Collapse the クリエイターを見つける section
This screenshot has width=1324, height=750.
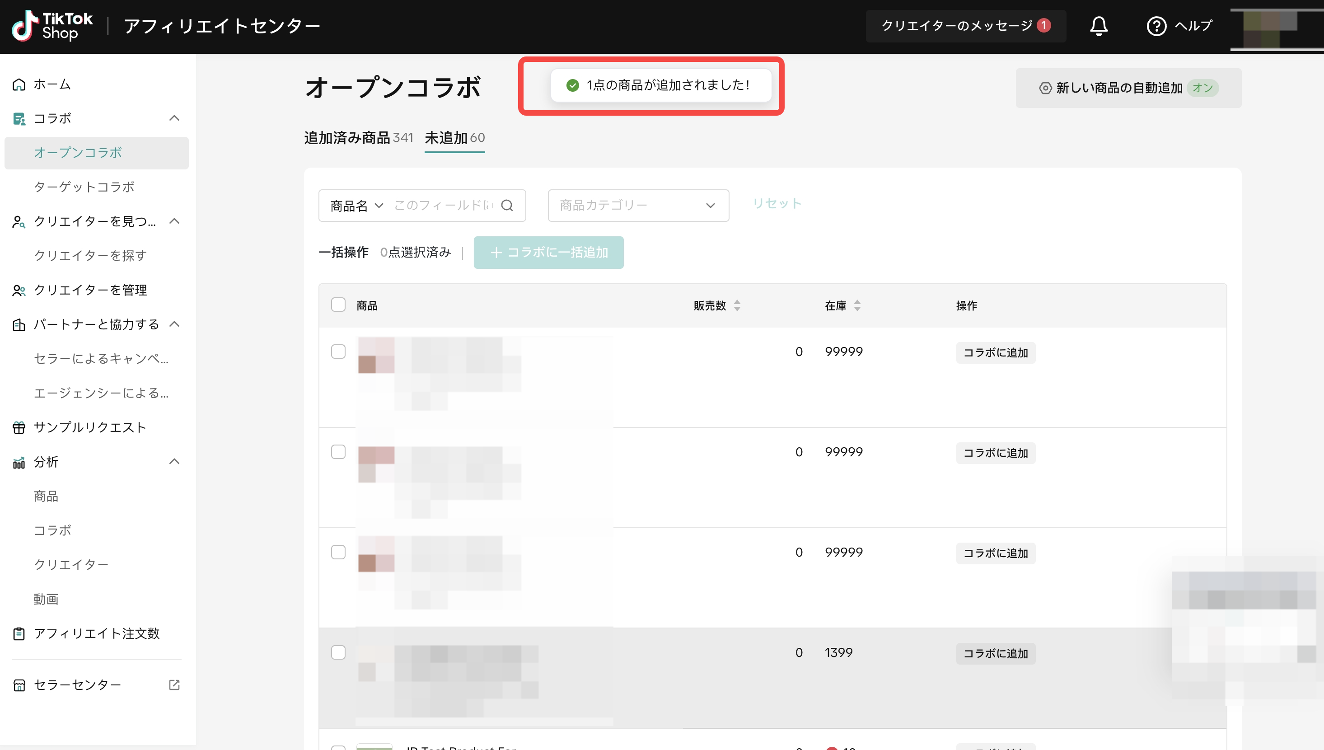(x=174, y=221)
